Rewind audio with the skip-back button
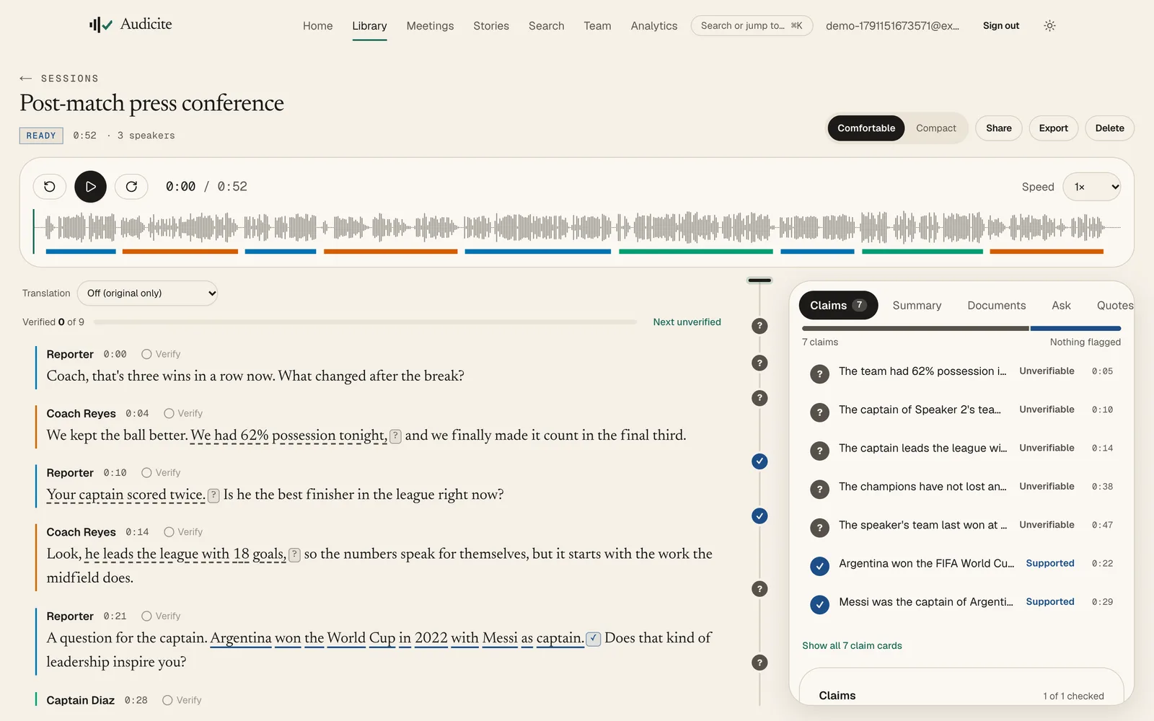Viewport: 1154px width, 721px height. coord(50,187)
